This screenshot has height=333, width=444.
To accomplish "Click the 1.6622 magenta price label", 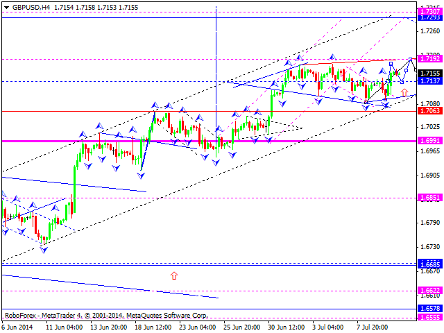I will pyautogui.click(x=429, y=291).
